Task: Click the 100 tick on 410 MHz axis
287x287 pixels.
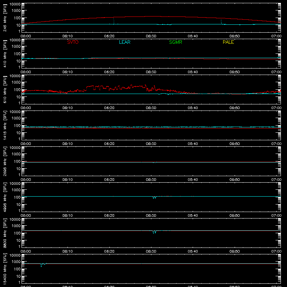Action: click(x=17, y=54)
